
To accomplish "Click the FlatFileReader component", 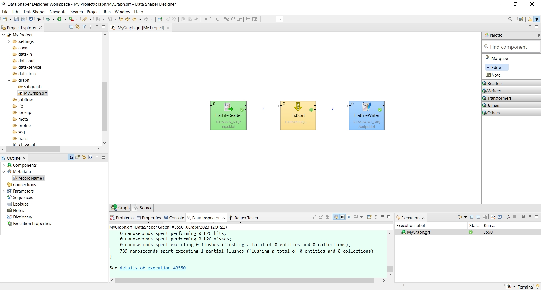I will click(x=229, y=115).
